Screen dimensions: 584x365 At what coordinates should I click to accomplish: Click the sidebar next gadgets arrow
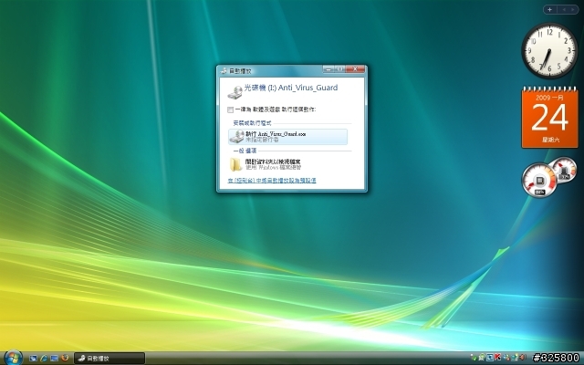click(573, 10)
